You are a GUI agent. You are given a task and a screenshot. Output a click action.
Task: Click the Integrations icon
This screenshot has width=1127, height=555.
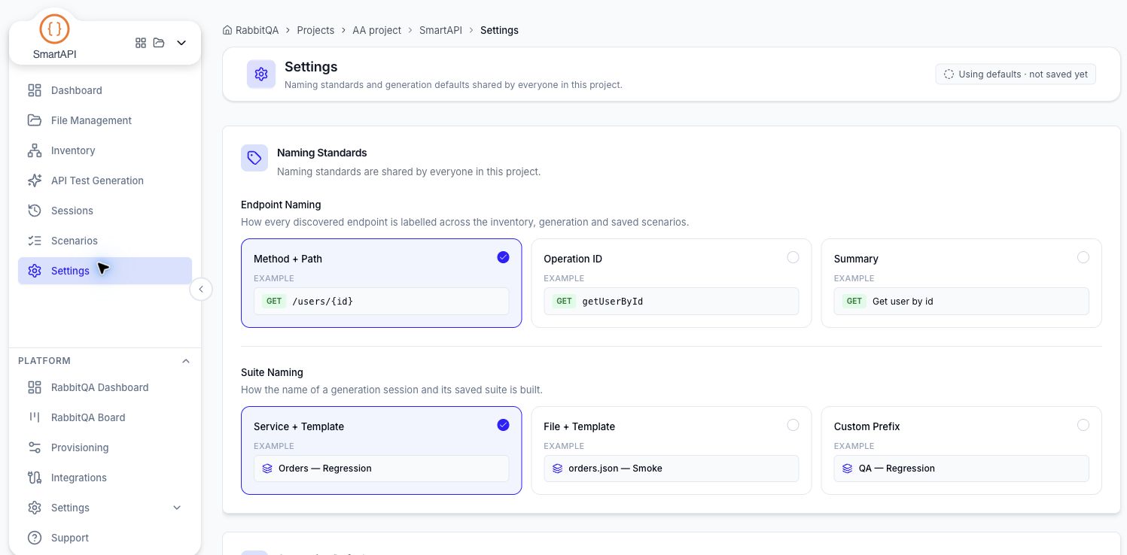(35, 478)
